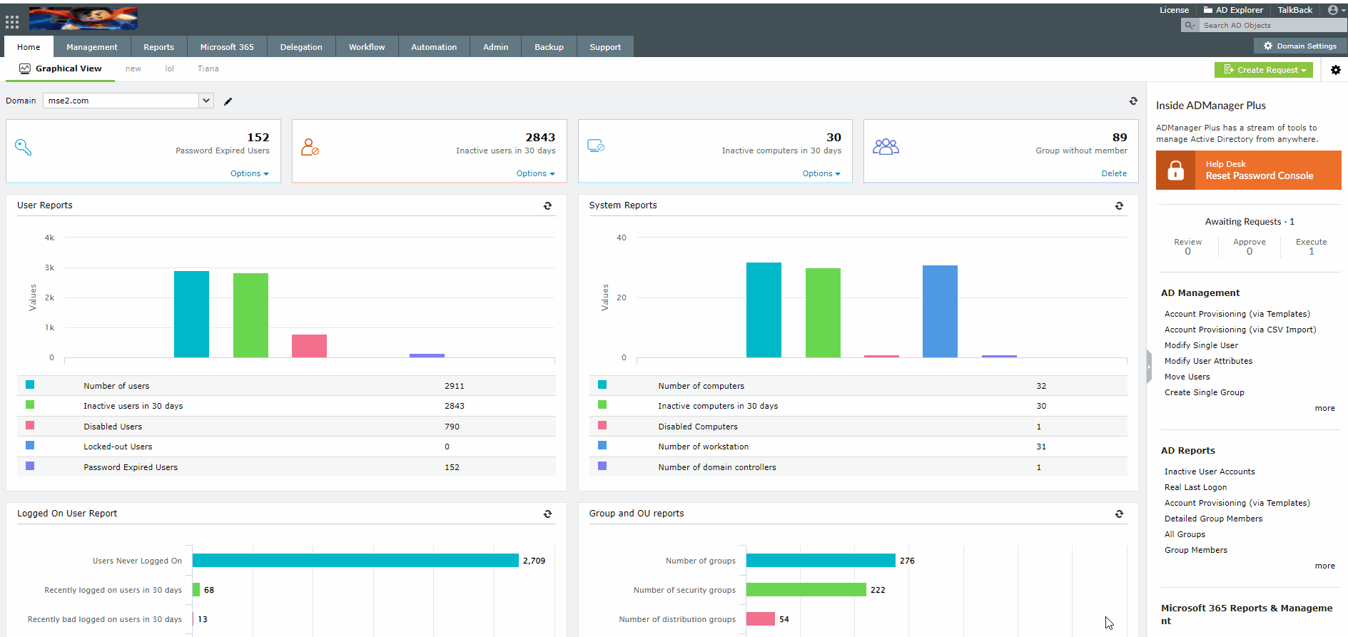The width and height of the screenshot is (1348, 637).
Task: Open Create Single Group link
Action: pyautogui.click(x=1204, y=392)
